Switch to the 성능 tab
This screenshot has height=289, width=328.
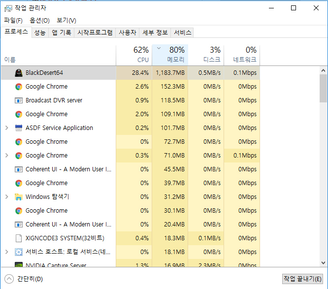coord(40,32)
